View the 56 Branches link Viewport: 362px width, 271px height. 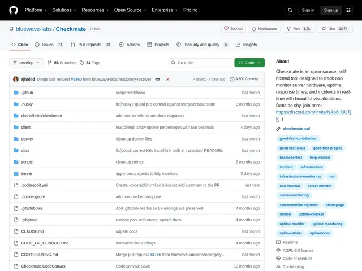tap(62, 63)
